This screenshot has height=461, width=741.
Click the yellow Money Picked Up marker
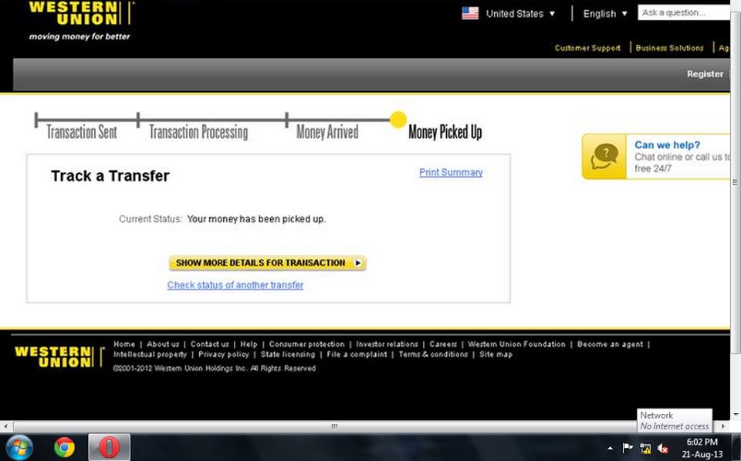point(398,120)
